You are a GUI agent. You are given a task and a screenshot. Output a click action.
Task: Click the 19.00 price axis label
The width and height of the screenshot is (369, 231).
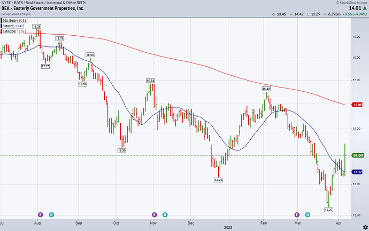[357, 37]
